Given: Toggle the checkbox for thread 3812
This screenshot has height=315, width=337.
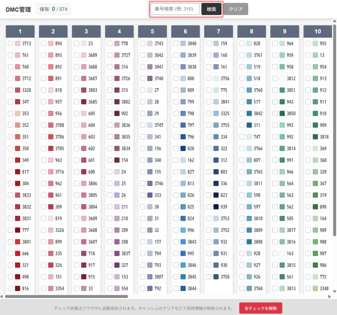Looking at the screenshot, I should (275, 79).
